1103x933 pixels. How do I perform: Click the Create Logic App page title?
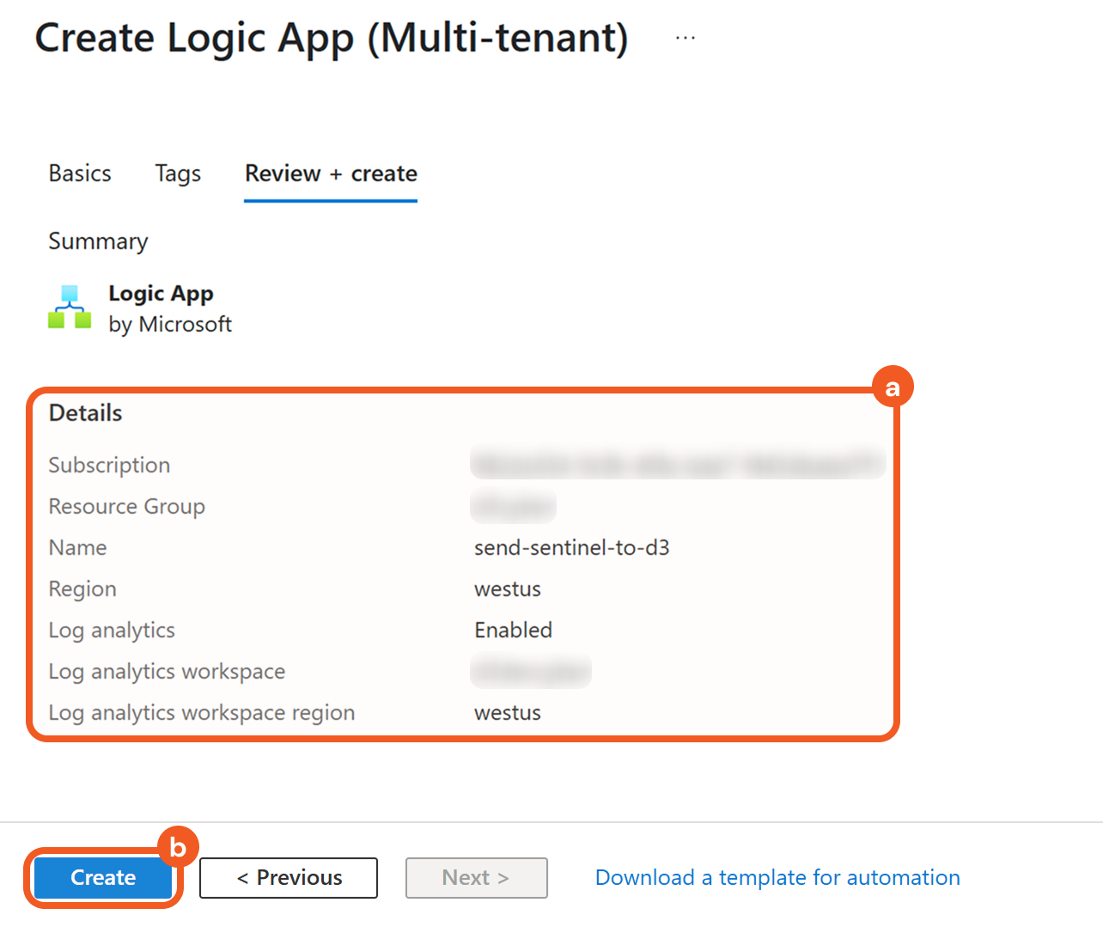point(332,39)
